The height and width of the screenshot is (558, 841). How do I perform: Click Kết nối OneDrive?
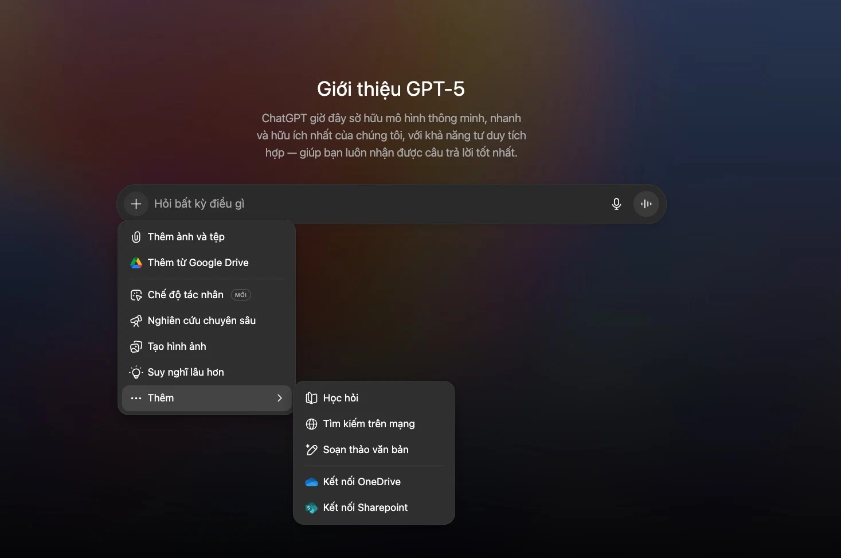click(374, 482)
